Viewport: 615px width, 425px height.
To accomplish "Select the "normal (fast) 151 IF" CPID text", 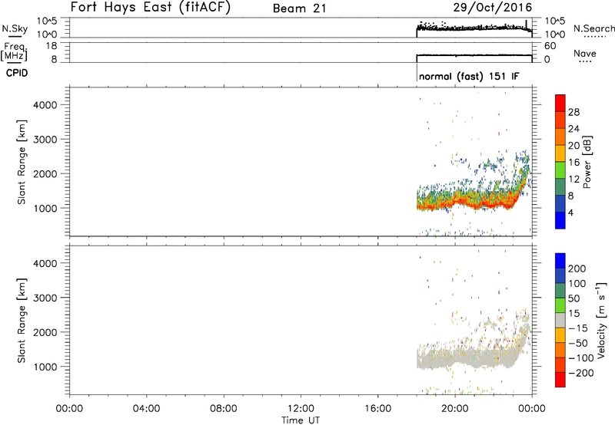I will (469, 76).
